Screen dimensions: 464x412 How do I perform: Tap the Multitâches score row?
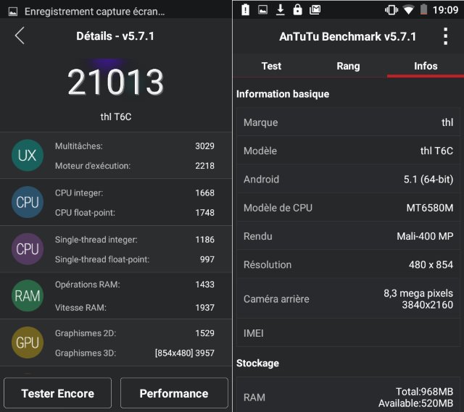coord(135,146)
